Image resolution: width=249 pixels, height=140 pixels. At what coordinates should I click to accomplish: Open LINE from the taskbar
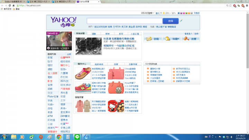(x=77, y=137)
